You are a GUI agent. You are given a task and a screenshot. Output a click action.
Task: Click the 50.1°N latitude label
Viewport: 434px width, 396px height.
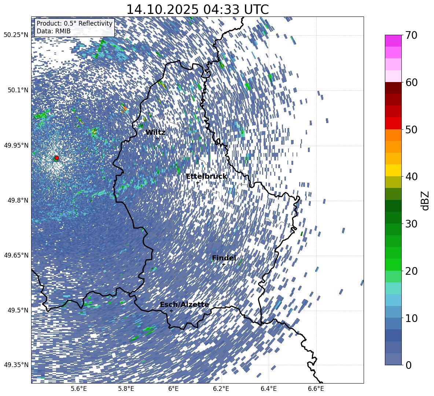(18, 90)
